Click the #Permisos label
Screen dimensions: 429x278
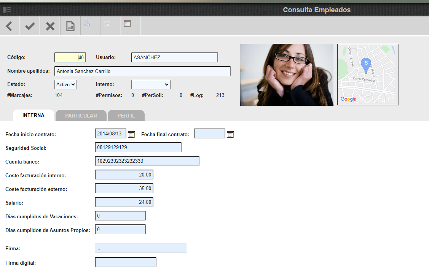109,95
